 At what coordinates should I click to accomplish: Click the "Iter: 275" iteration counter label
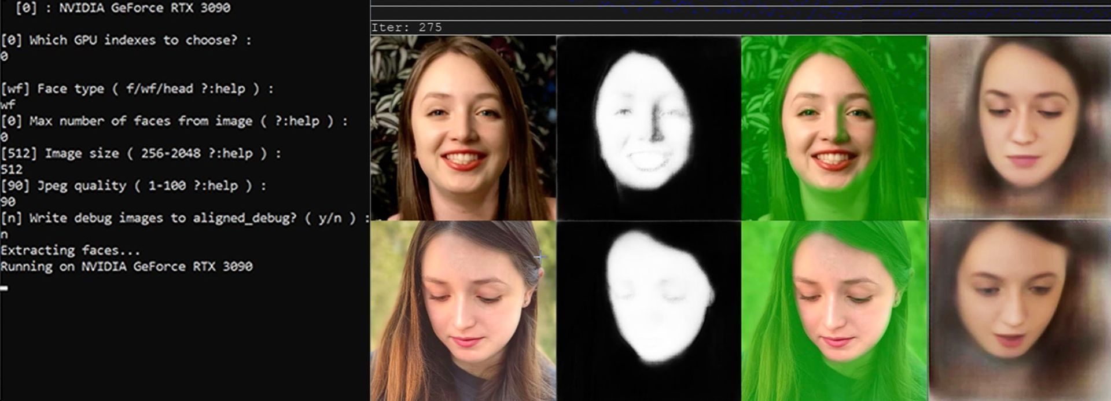tap(406, 27)
